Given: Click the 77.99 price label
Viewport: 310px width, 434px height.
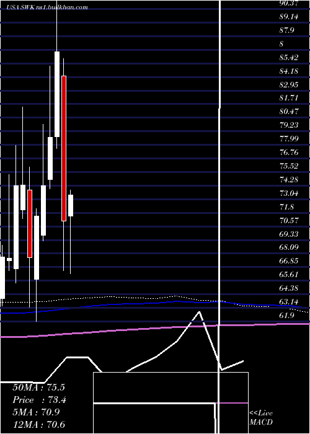Looking at the screenshot, I should 289,139.
